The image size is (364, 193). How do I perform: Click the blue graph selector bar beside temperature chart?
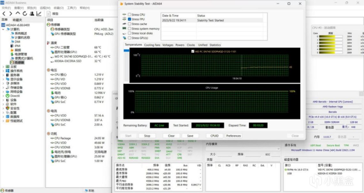127,50
